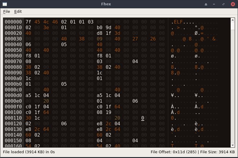Select byte 09 in row 000030
This screenshot has width=238, height=158.
[99, 39]
